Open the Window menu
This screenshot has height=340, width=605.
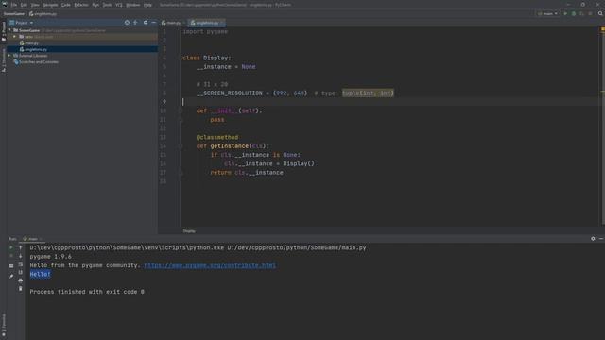133,5
